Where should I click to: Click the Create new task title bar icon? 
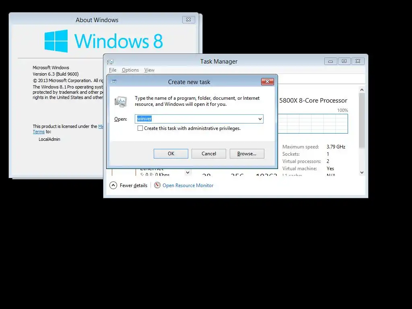tap(113, 82)
